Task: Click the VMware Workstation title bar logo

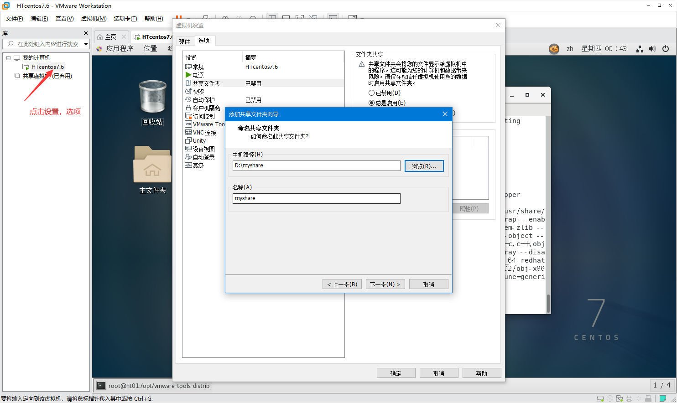Action: (x=6, y=5)
